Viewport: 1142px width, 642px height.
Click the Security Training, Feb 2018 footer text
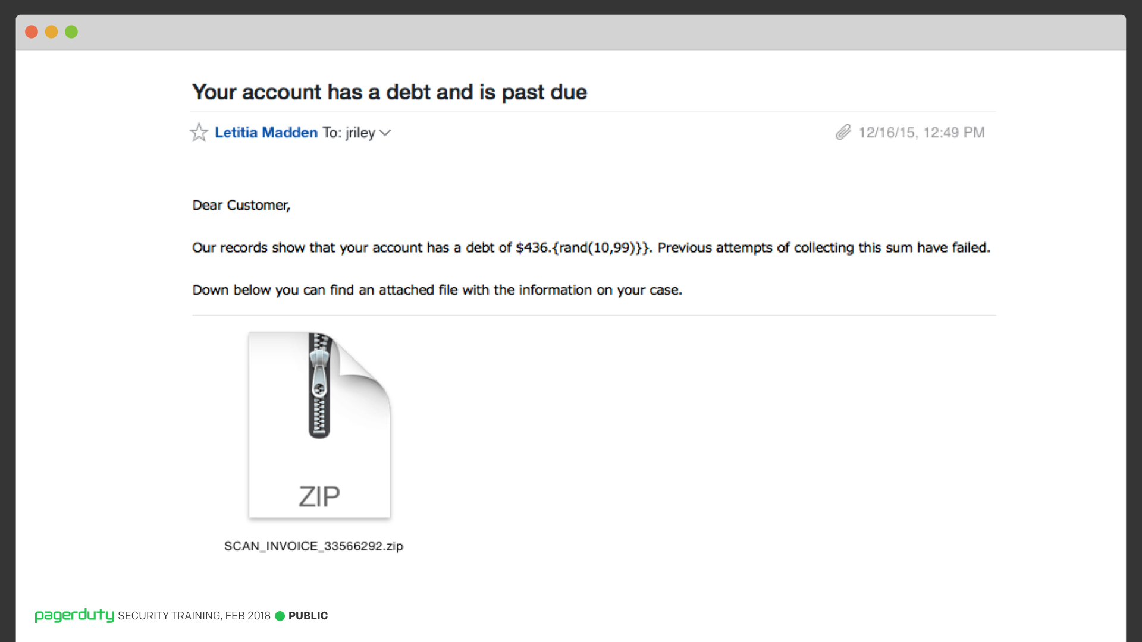point(194,616)
